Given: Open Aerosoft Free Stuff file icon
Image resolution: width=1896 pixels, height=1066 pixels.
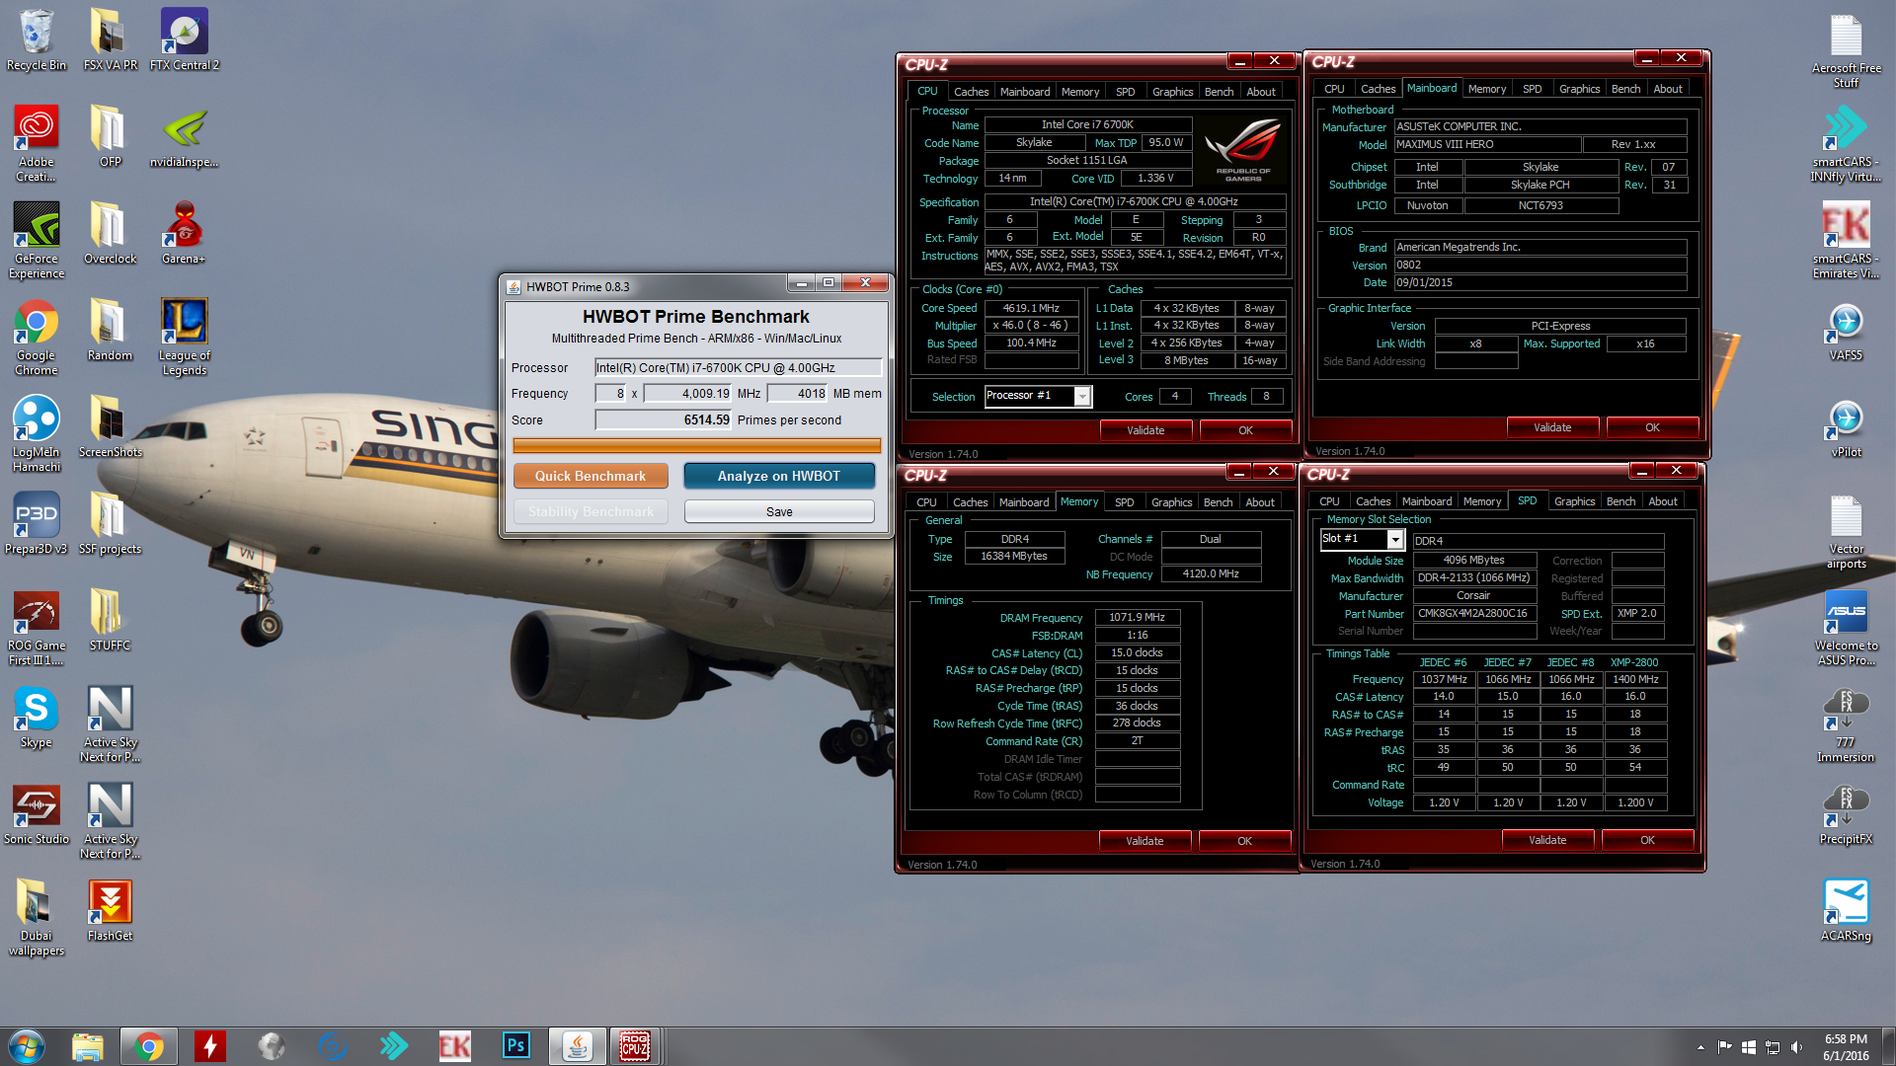Looking at the screenshot, I should (1846, 49).
